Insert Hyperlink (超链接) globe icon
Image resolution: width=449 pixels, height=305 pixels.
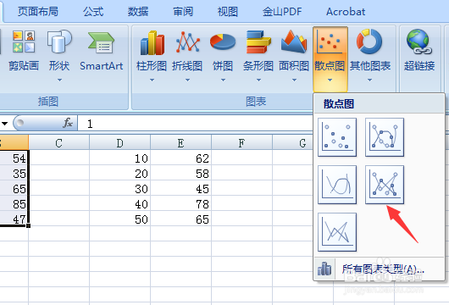(419, 42)
